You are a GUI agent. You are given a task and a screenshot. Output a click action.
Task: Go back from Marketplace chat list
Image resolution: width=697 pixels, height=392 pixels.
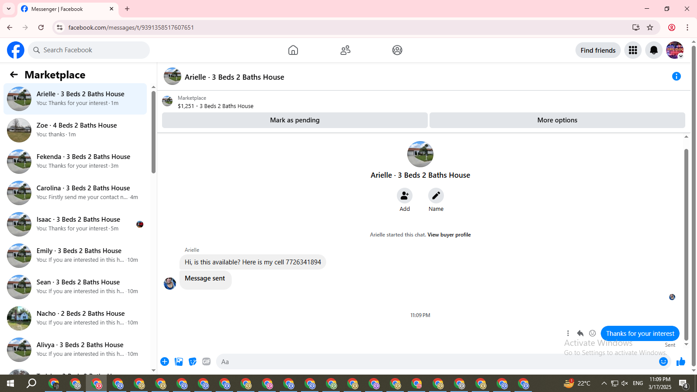click(x=14, y=74)
